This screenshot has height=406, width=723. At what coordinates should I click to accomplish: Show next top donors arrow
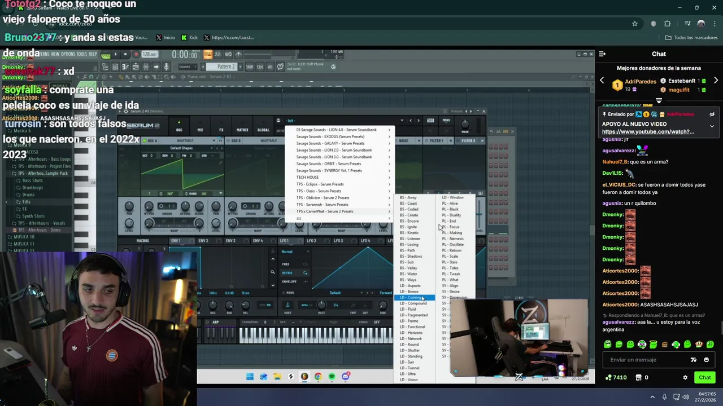[x=716, y=81]
